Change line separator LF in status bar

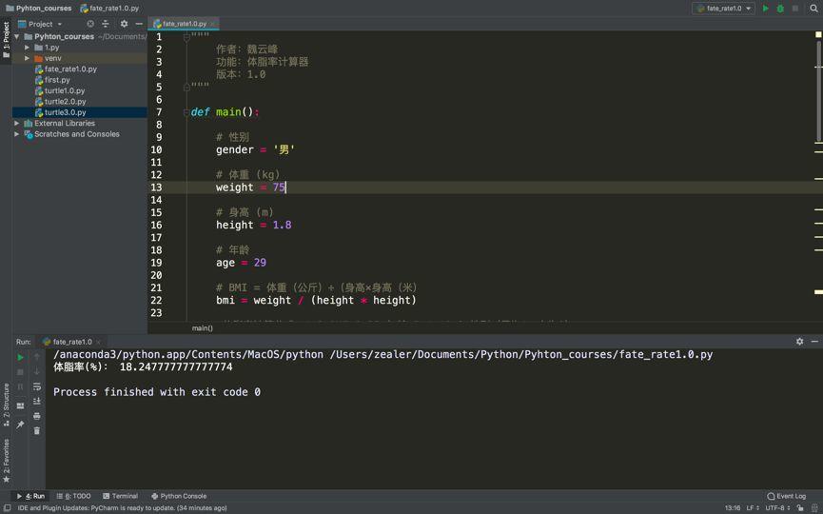753,507
